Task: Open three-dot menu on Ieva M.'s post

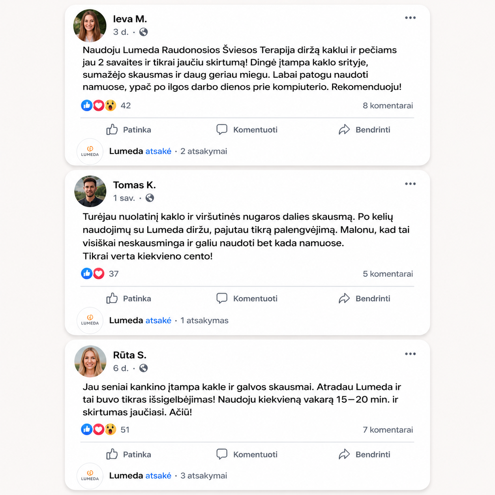Action: click(410, 18)
